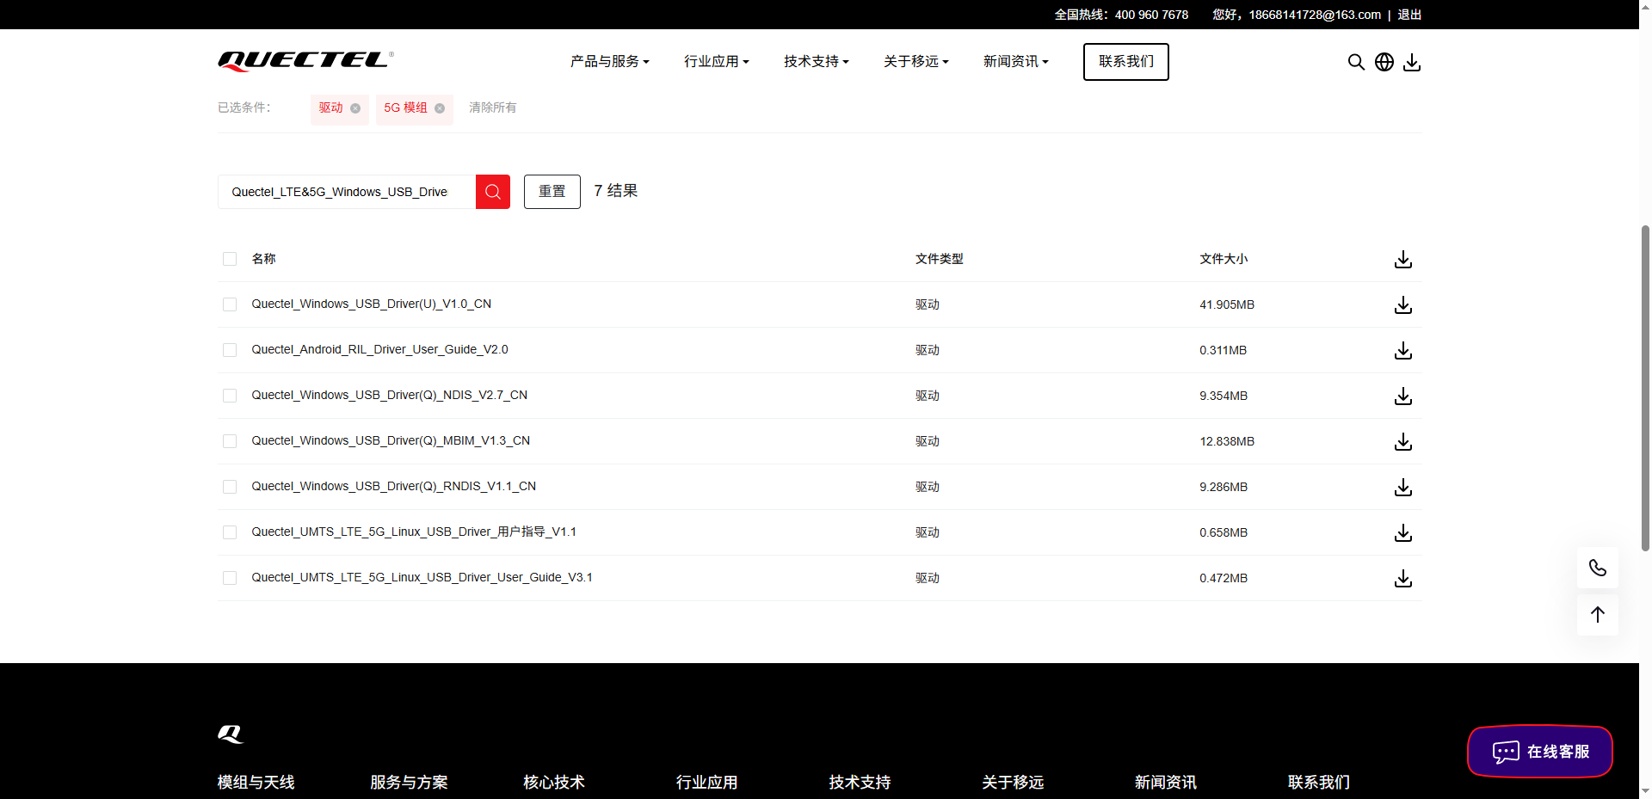1652x799 pixels.
Task: Check the Driver(Q)_RNDIS_V1.1_CN row checkbox
Action: [x=230, y=487]
